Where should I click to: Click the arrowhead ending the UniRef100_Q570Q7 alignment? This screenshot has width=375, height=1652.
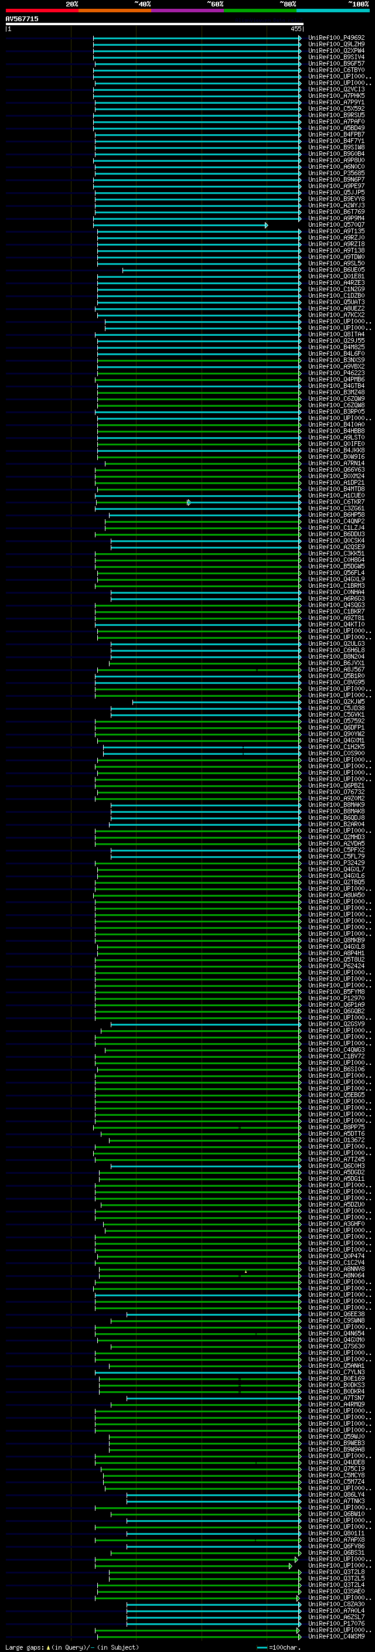click(x=266, y=225)
